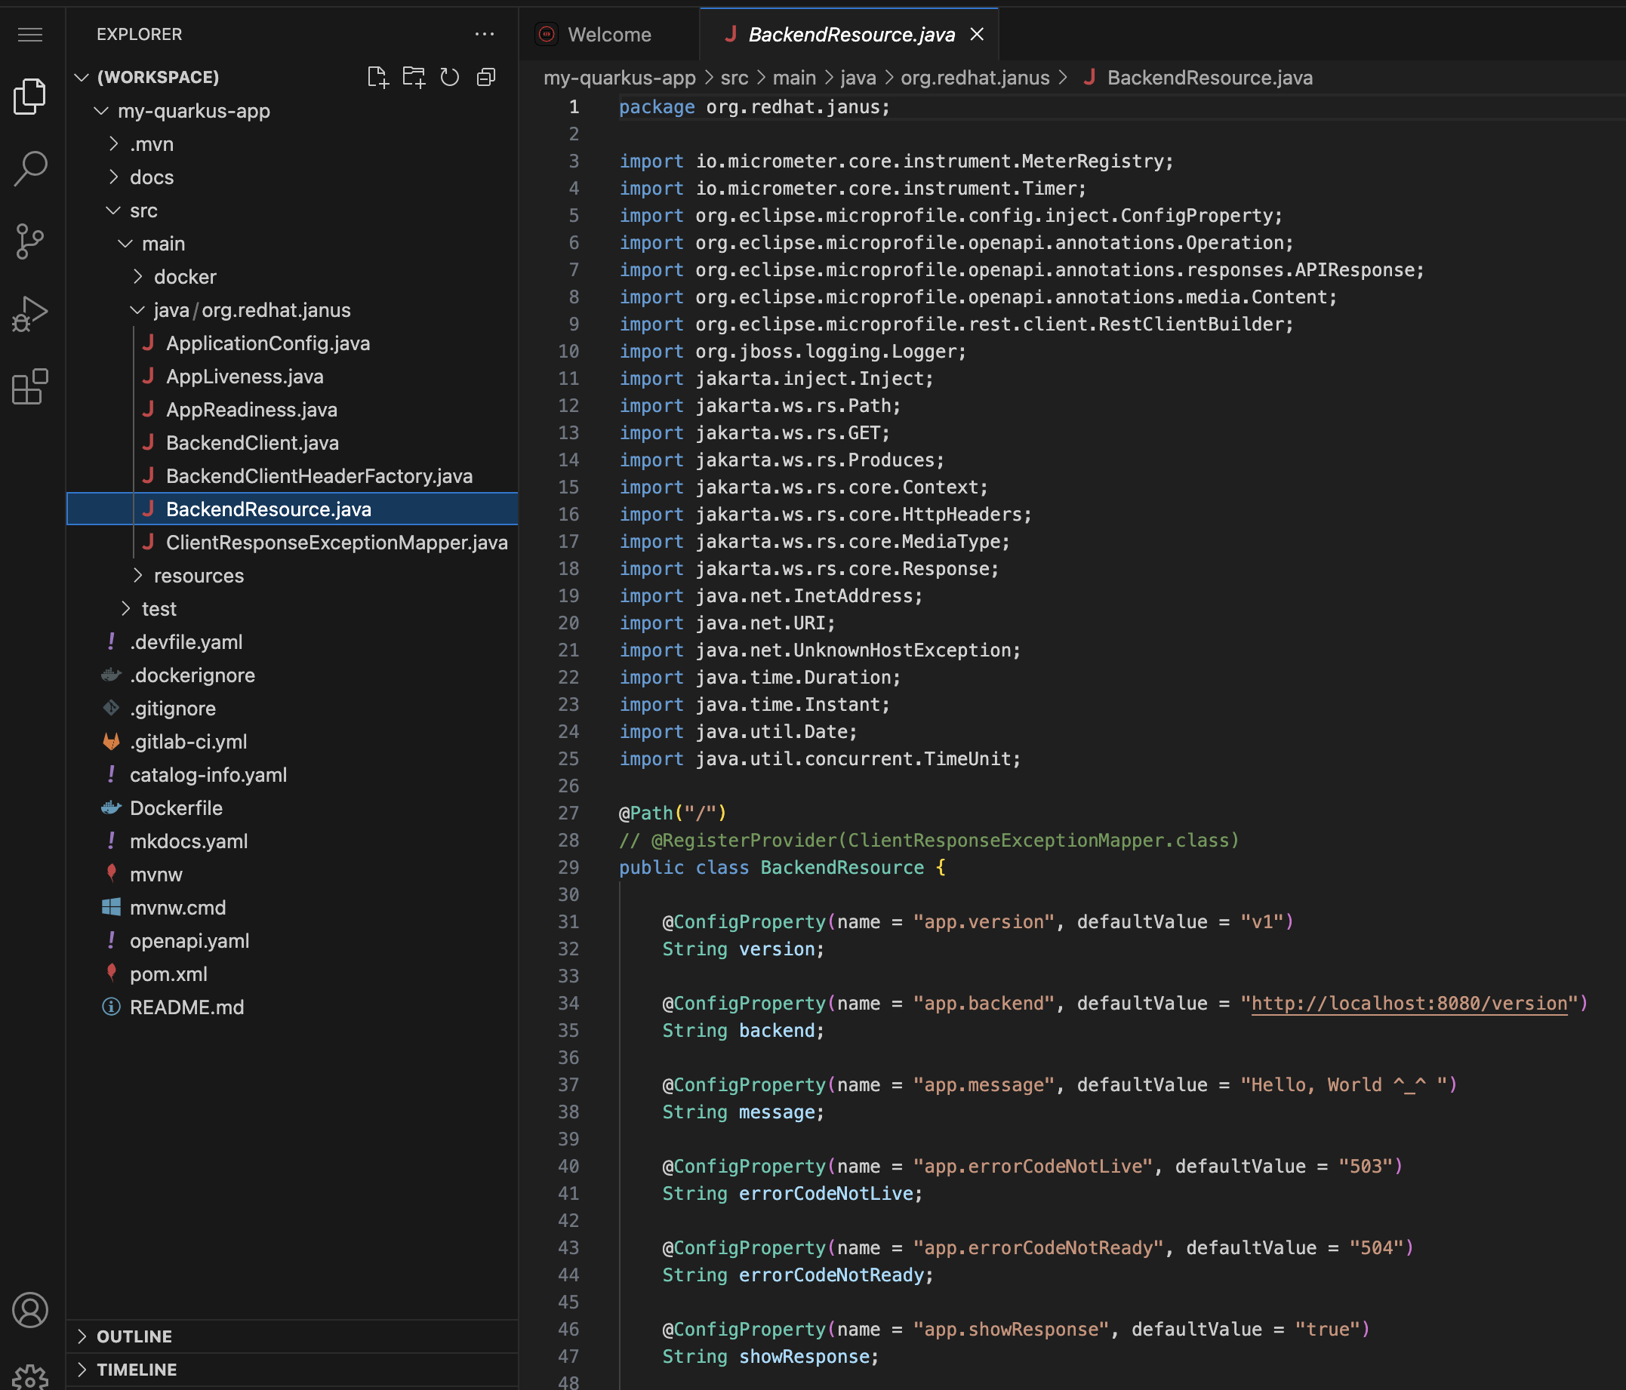Click the package keyword on line 1
The image size is (1626, 1390).
[x=657, y=106]
